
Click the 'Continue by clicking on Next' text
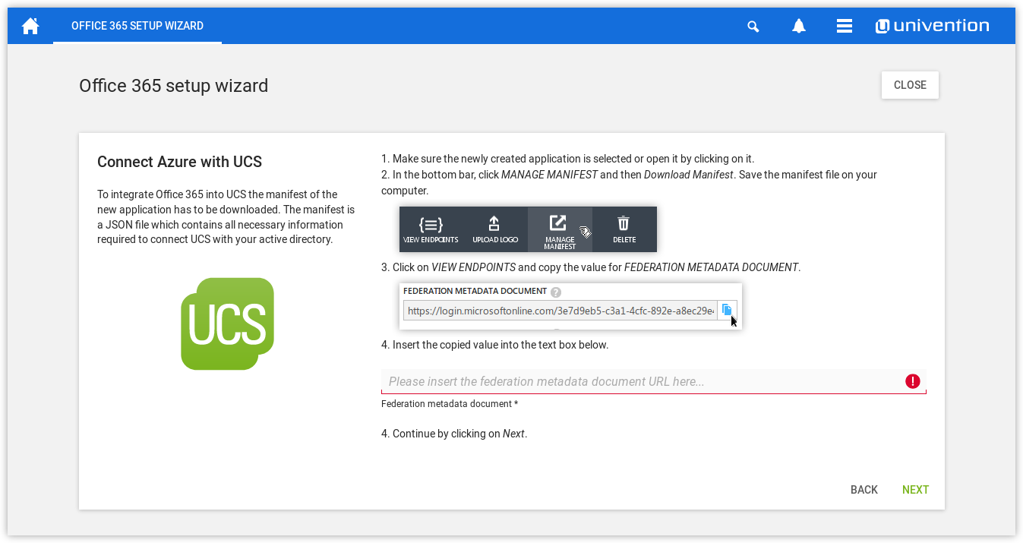454,434
